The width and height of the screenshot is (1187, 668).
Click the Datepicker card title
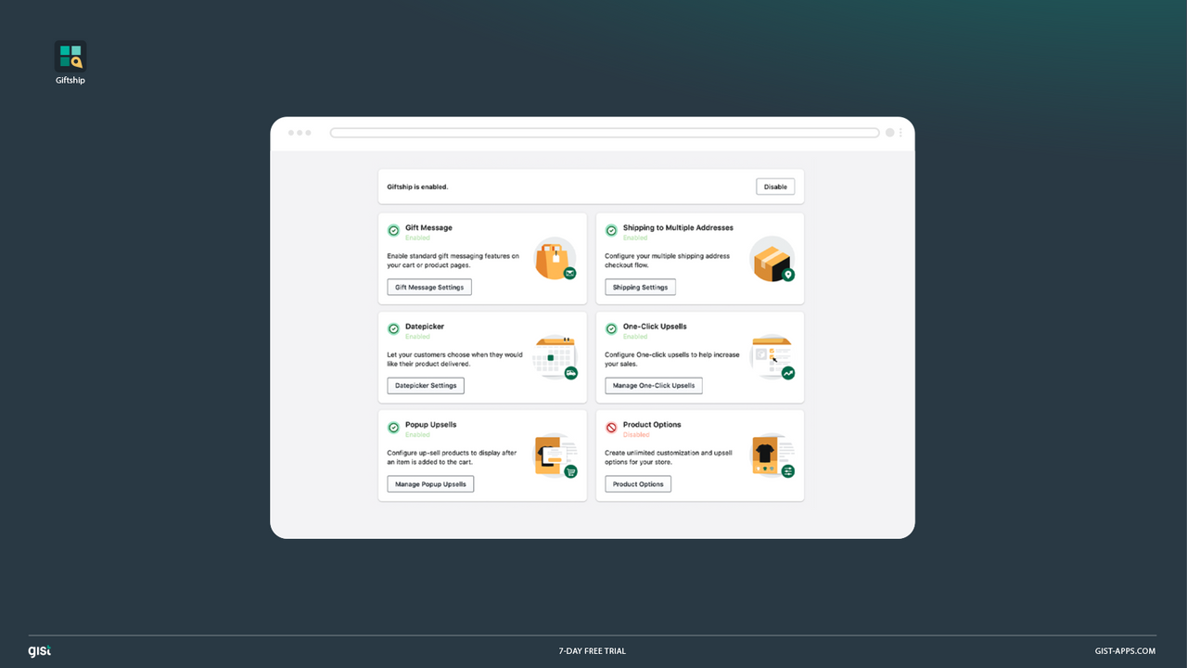click(x=425, y=326)
